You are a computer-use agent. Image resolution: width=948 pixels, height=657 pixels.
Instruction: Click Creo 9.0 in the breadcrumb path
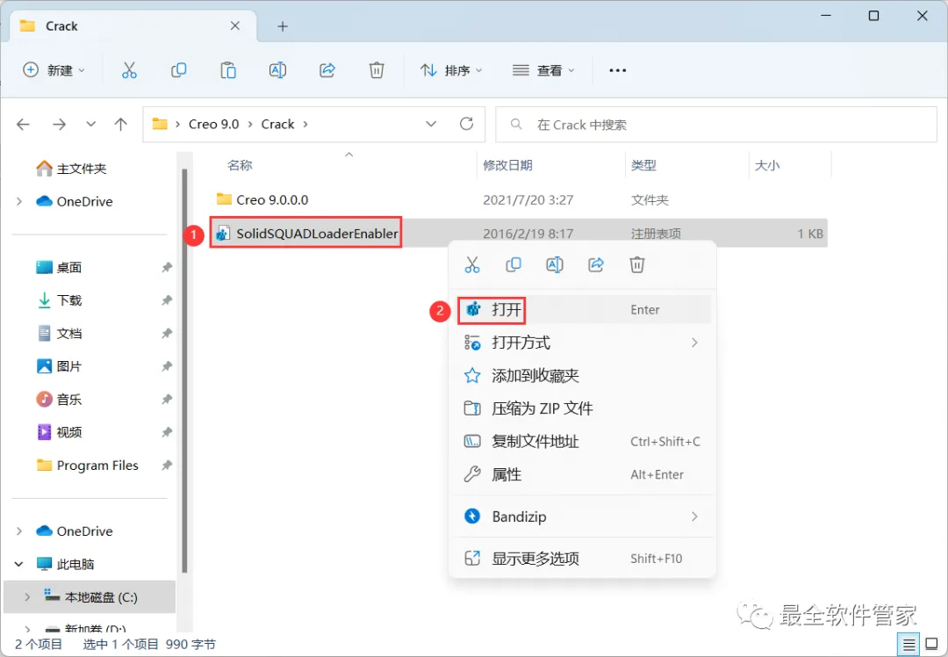213,124
